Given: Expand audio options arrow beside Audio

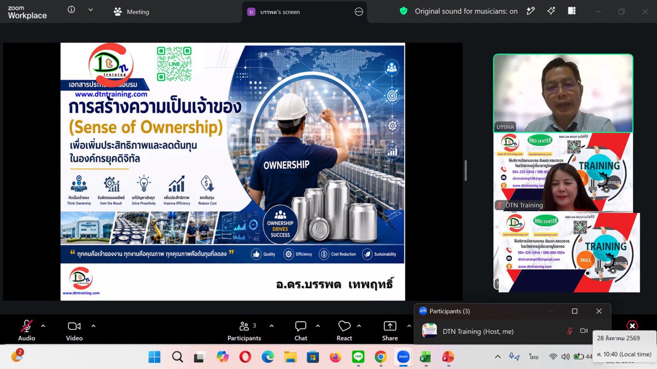Looking at the screenshot, I should pos(43,326).
